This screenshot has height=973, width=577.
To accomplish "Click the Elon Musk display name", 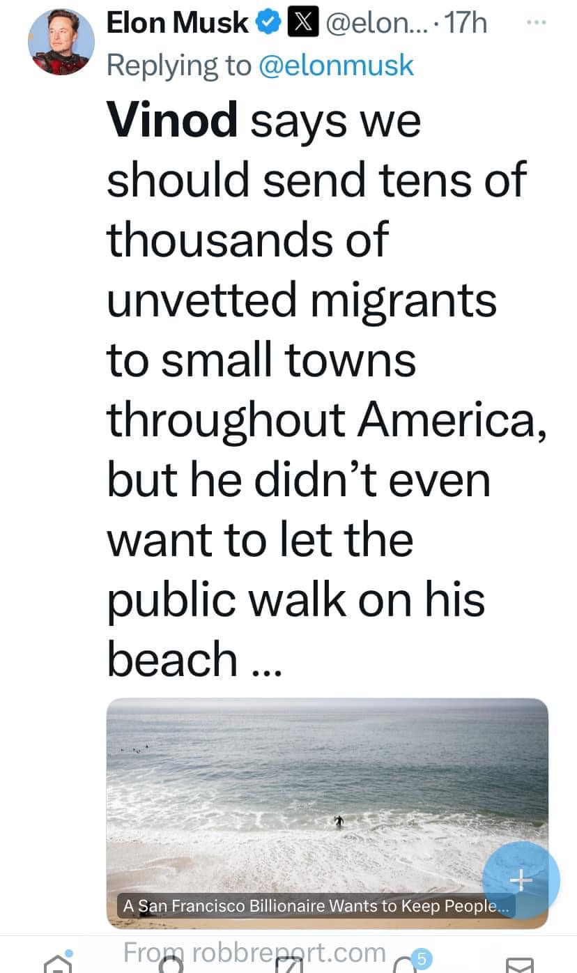I will tap(177, 24).
